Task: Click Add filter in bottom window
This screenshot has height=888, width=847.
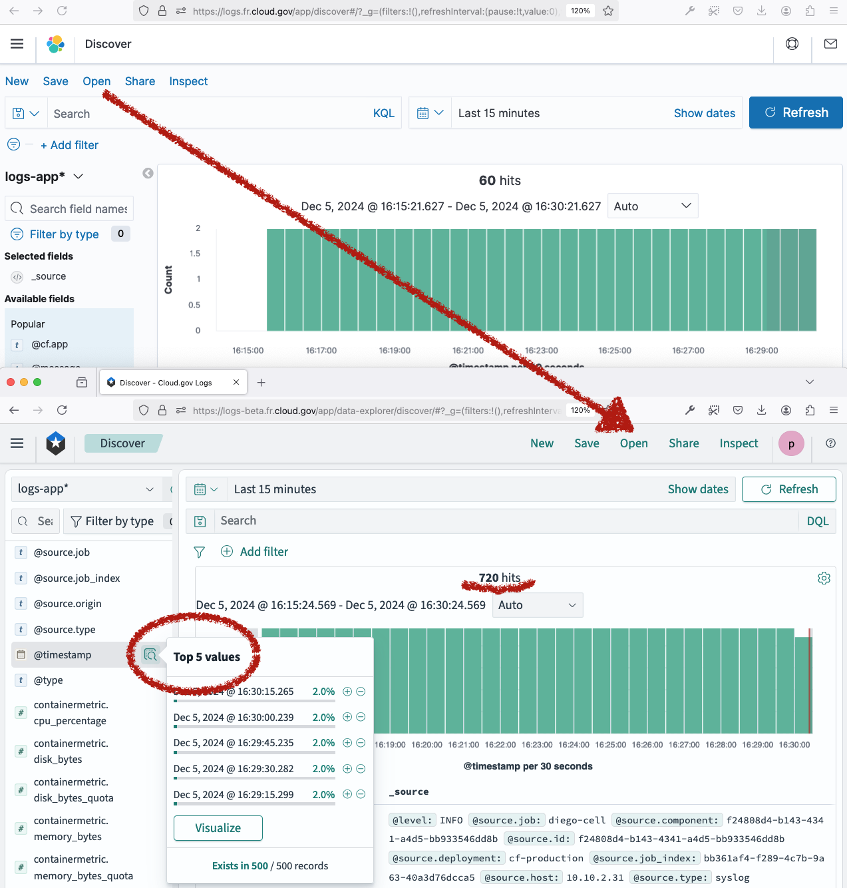Action: tap(255, 552)
